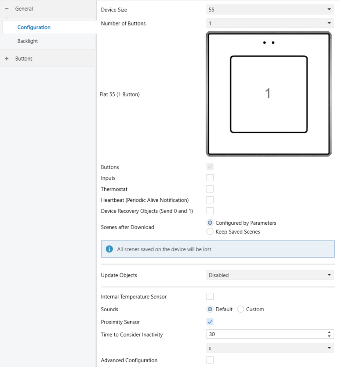
Task: Click the disabled Buttons checkbox
Action: pos(210,167)
